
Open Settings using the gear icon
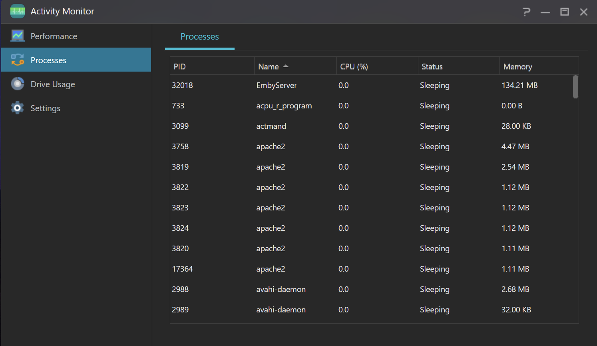18,108
